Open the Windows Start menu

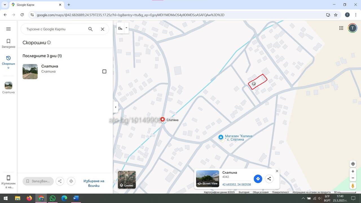point(5,198)
